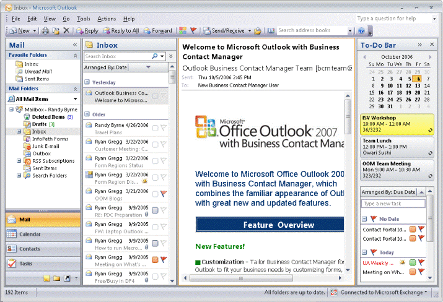Switch to the Calendar pane
Screen dimensions: 443x302
coord(43,234)
